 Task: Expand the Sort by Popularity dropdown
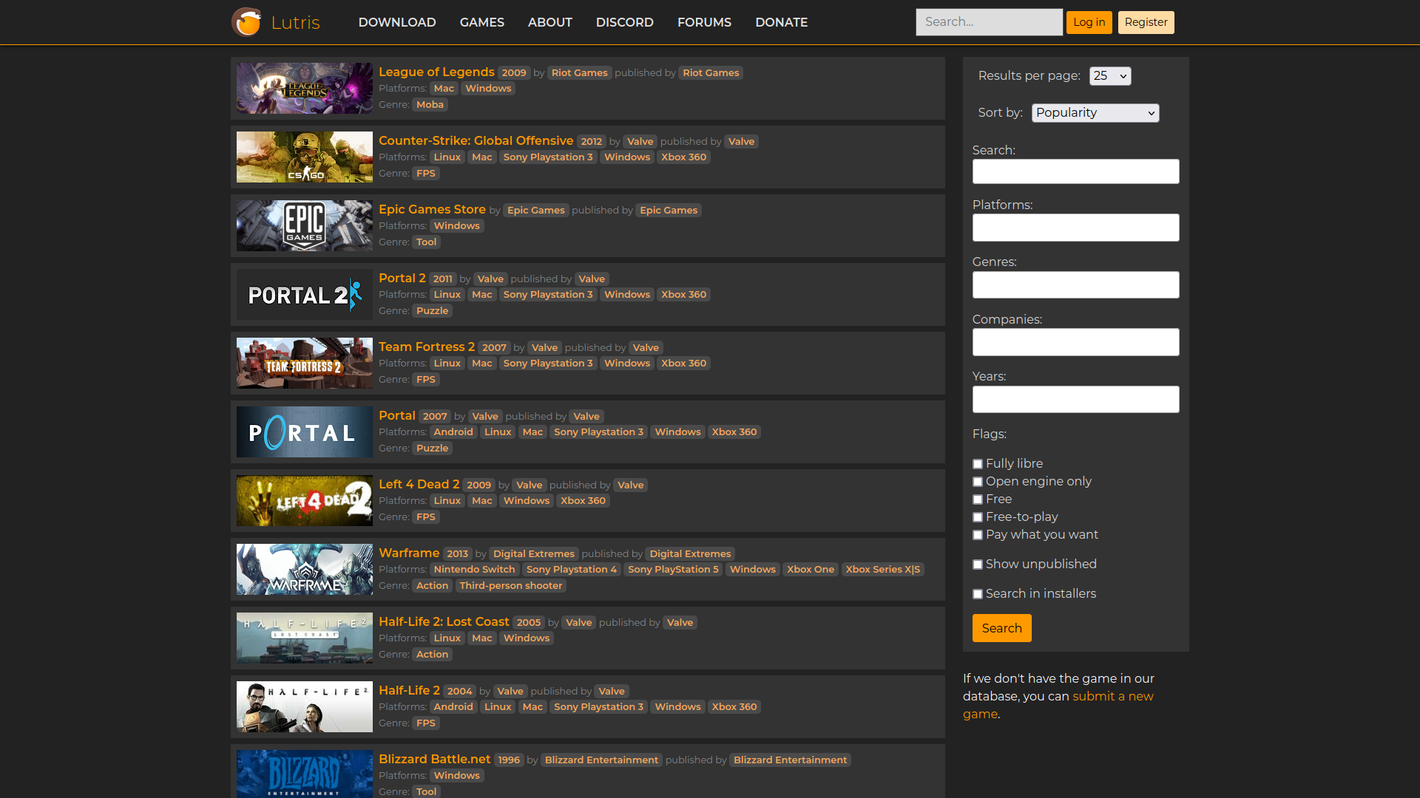(1095, 113)
